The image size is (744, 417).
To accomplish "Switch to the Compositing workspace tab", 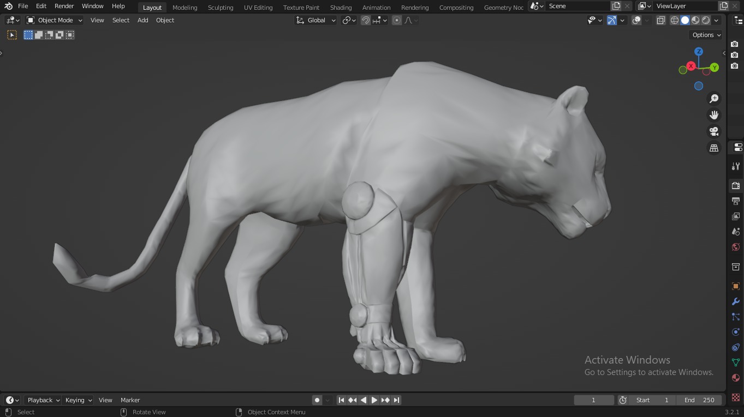I will [x=456, y=7].
